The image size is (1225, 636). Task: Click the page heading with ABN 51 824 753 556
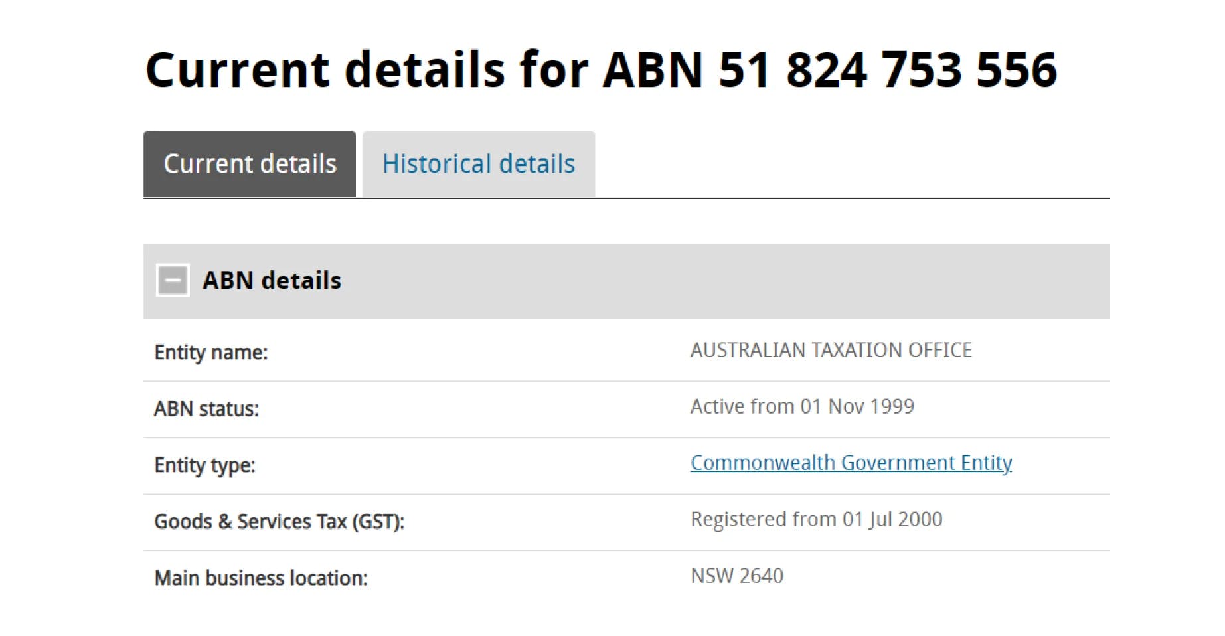(x=601, y=70)
